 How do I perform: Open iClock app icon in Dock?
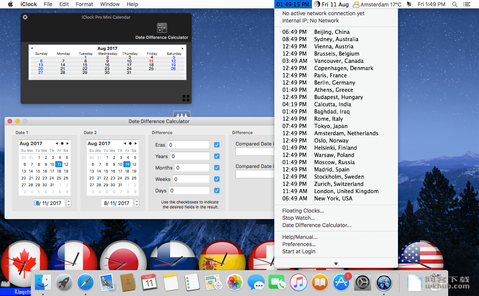tap(384, 283)
